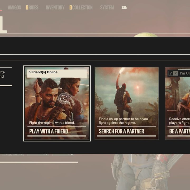Open the System tab
190x190 pixels.
[x=107, y=7]
